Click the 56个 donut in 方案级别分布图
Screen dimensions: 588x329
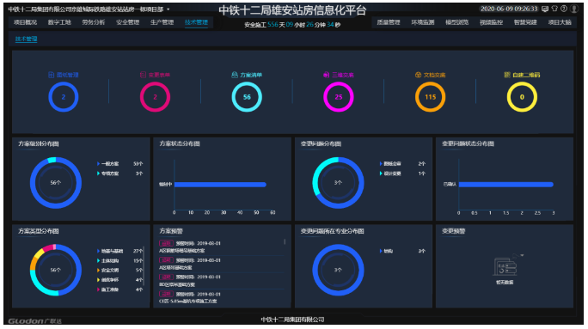point(56,183)
